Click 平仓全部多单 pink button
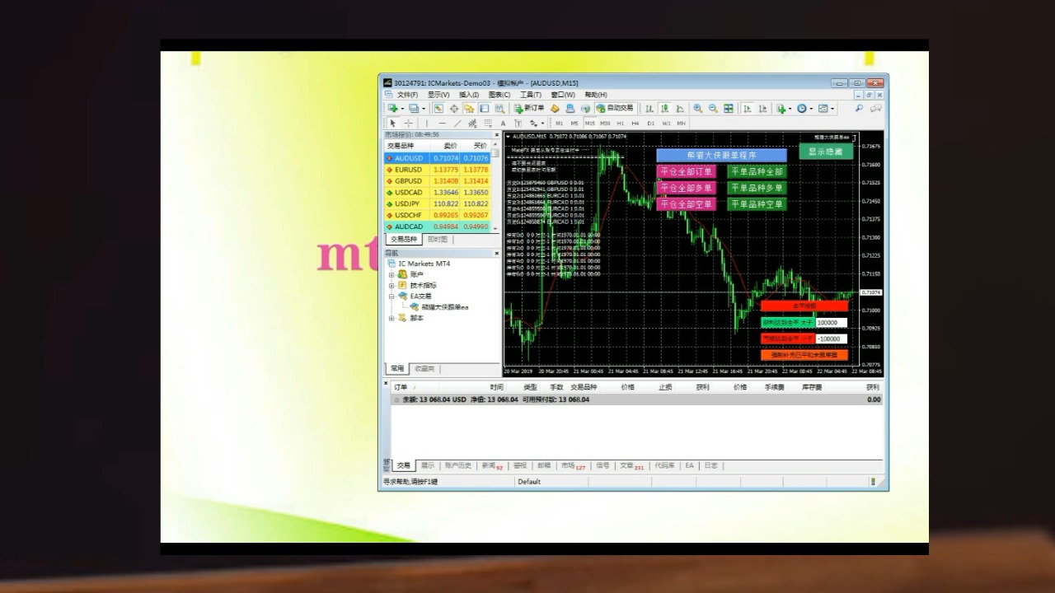Image resolution: width=1055 pixels, height=593 pixels. [687, 188]
